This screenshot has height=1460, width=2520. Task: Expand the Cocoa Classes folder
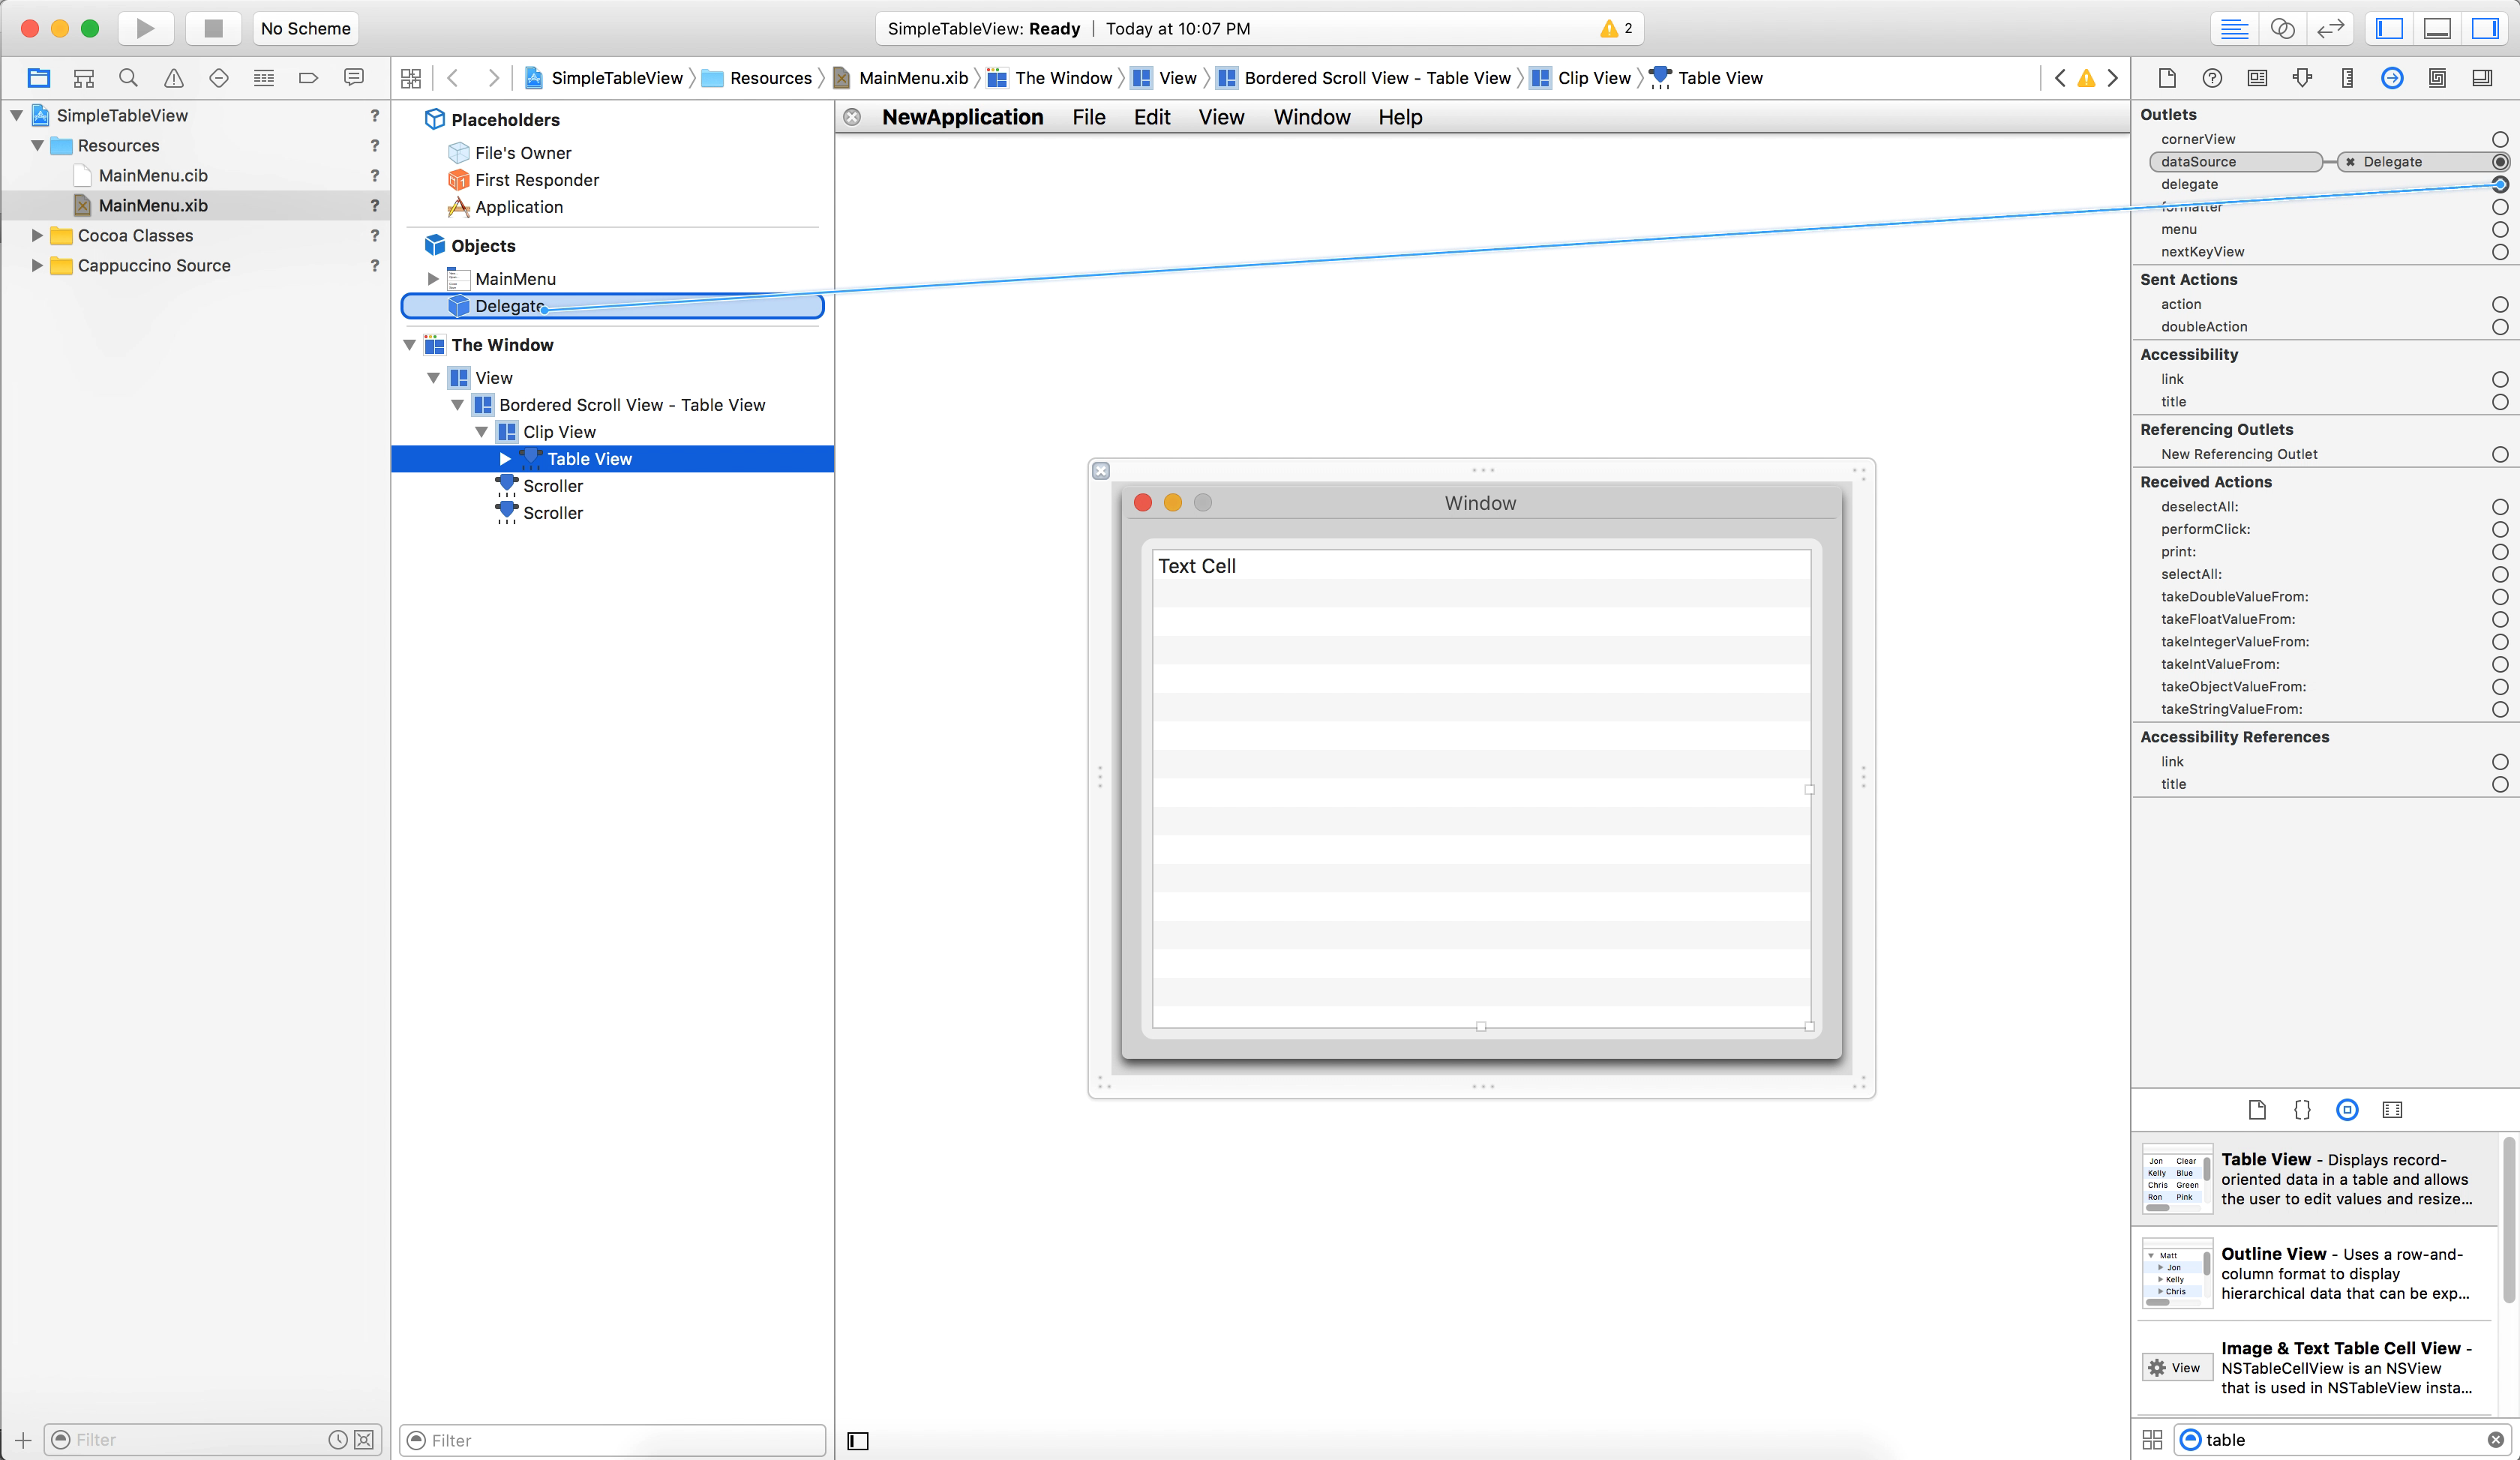point(37,236)
